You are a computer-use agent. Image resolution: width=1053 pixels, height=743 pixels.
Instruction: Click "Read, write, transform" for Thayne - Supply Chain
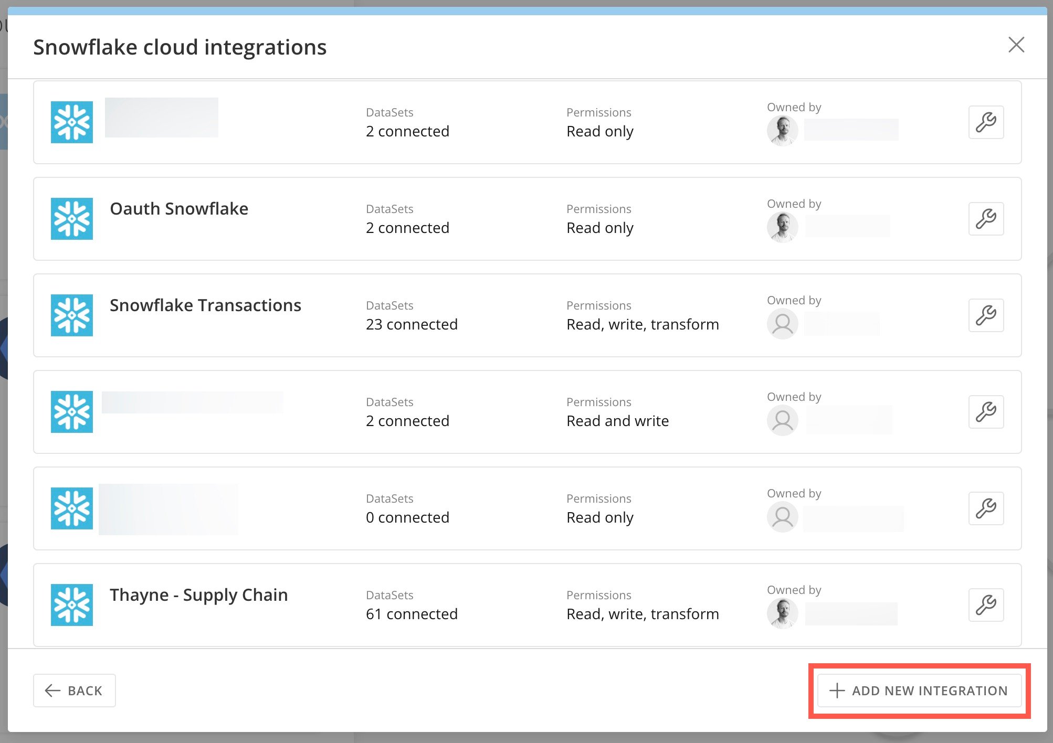pos(643,614)
